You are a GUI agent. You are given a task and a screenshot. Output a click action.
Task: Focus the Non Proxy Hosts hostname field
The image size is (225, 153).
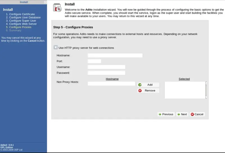click(x=111, y=84)
